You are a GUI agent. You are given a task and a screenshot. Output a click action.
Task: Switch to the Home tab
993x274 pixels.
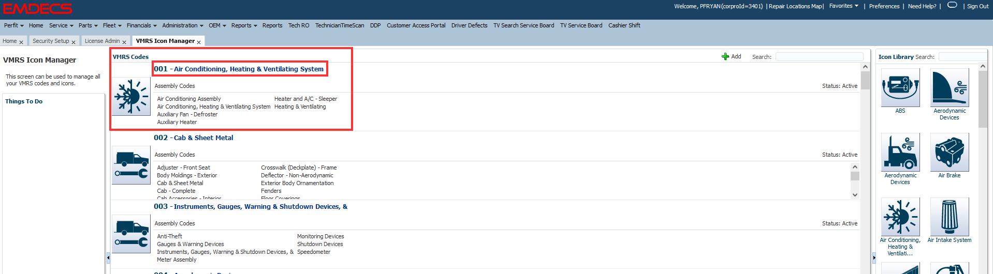10,41
